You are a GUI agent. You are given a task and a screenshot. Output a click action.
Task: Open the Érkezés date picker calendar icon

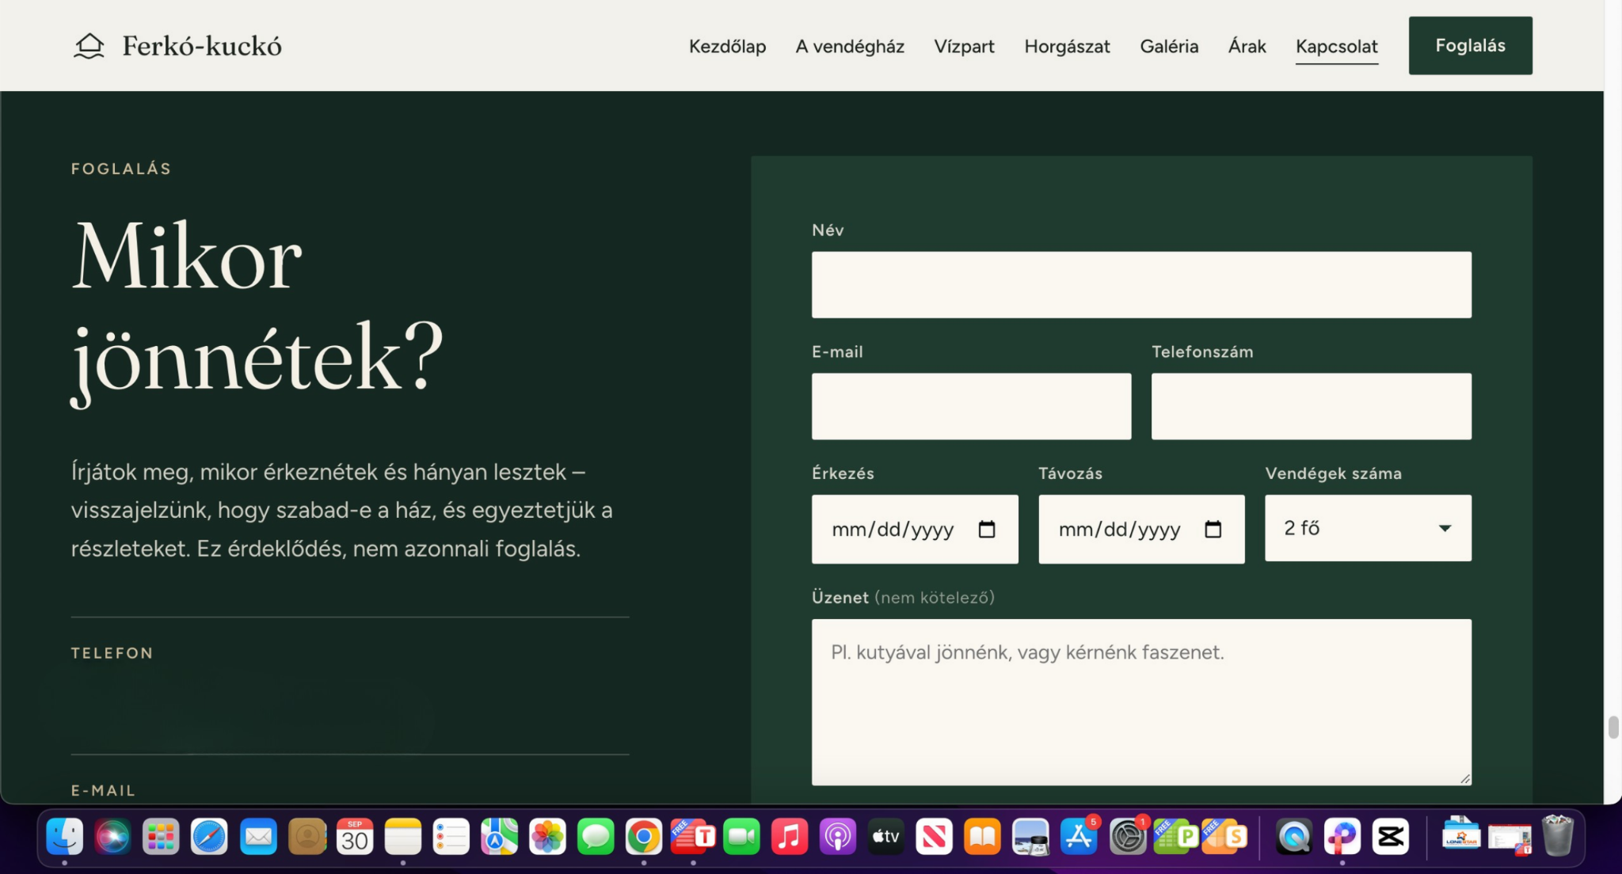click(986, 529)
